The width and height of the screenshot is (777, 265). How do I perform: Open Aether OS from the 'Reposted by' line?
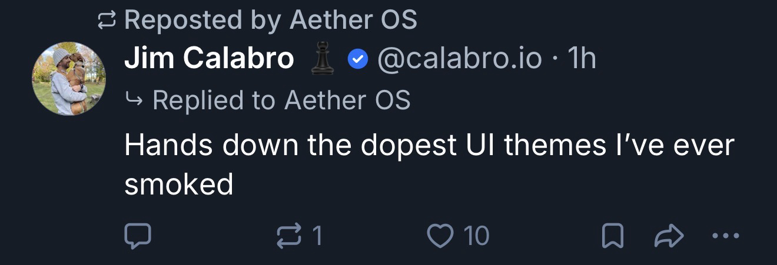coord(353,21)
